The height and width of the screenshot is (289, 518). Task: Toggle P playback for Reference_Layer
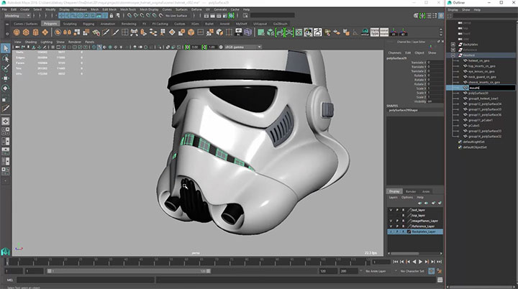(x=397, y=226)
